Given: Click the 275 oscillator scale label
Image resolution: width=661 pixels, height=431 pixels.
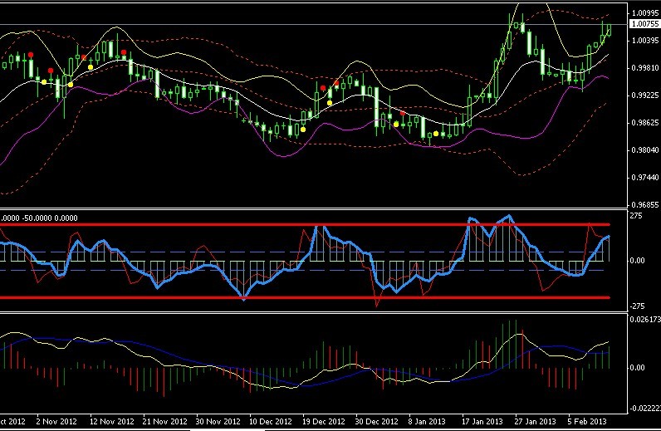Looking at the screenshot, I should [636, 216].
